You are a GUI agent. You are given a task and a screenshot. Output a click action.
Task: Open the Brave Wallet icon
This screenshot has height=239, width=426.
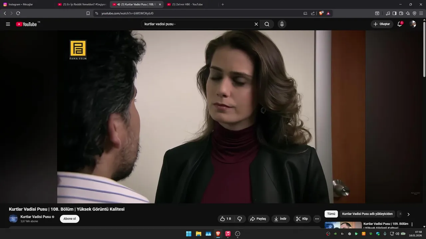pos(401,13)
